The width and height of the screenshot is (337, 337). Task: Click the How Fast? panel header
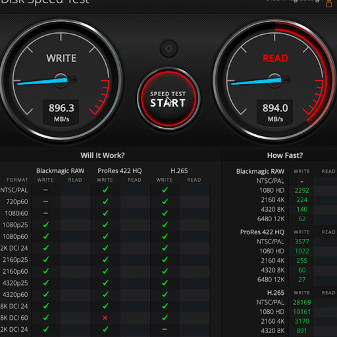[x=285, y=155]
